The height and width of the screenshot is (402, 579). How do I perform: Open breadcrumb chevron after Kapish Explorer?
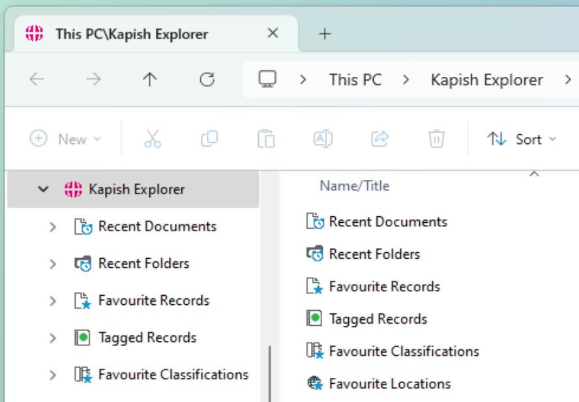pos(568,79)
